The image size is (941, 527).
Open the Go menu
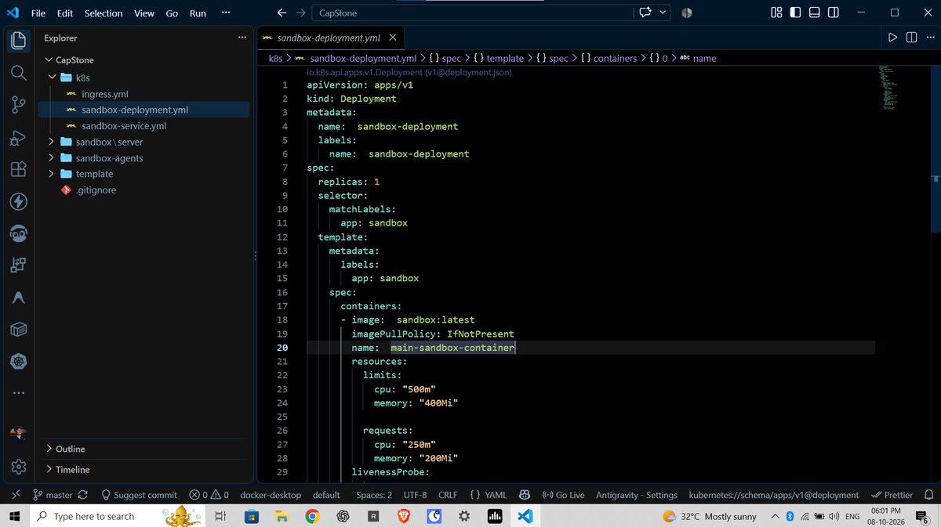[x=172, y=13]
